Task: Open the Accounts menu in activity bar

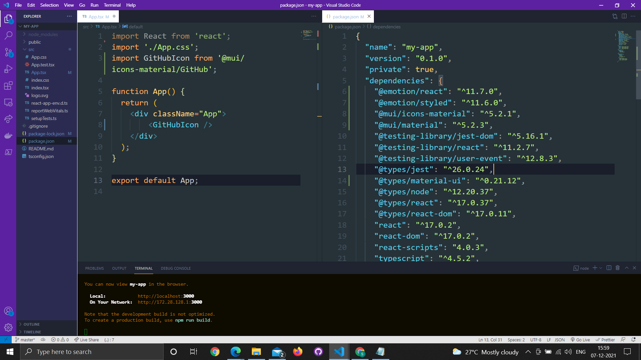Action: (8, 311)
